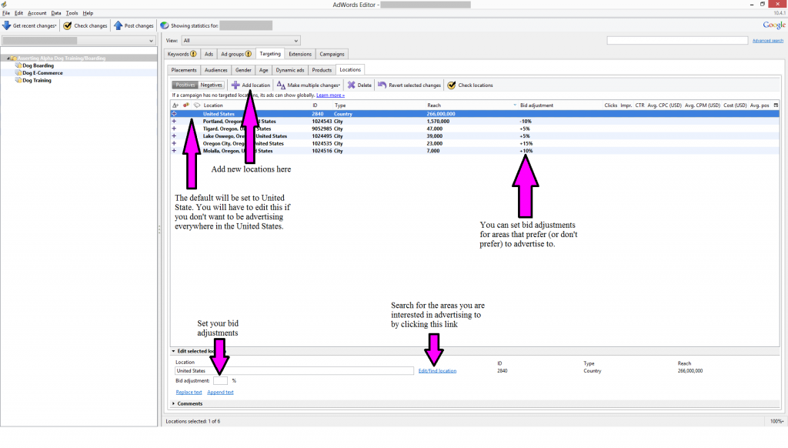Switch to the Keywords tab

tap(182, 55)
